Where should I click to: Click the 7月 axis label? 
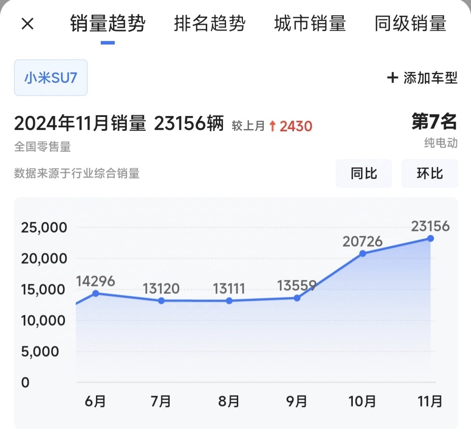coord(160,401)
